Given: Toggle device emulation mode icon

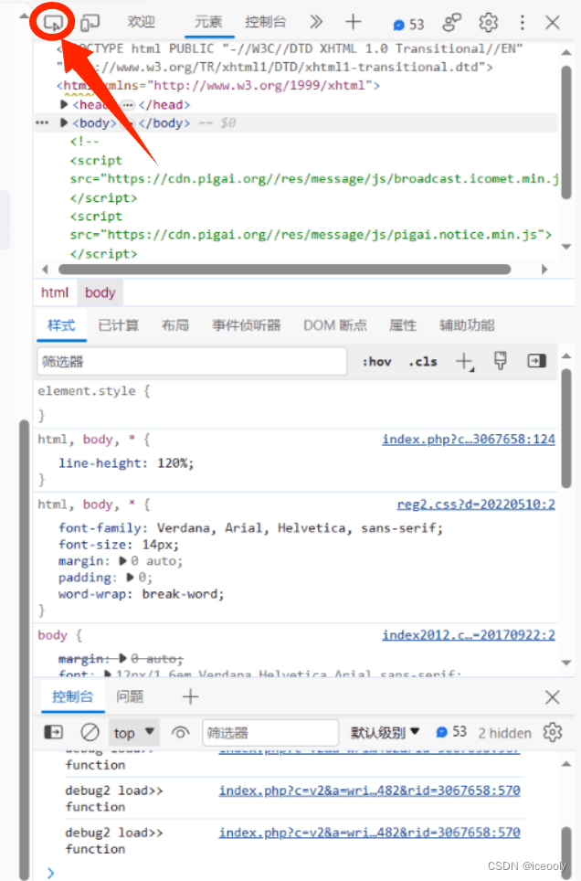Looking at the screenshot, I should click(90, 23).
